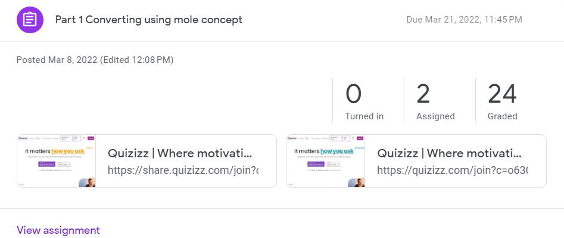Click the "(Edited 12:08 PM)" timestamp
This screenshot has height=238, width=564.
pos(136,59)
